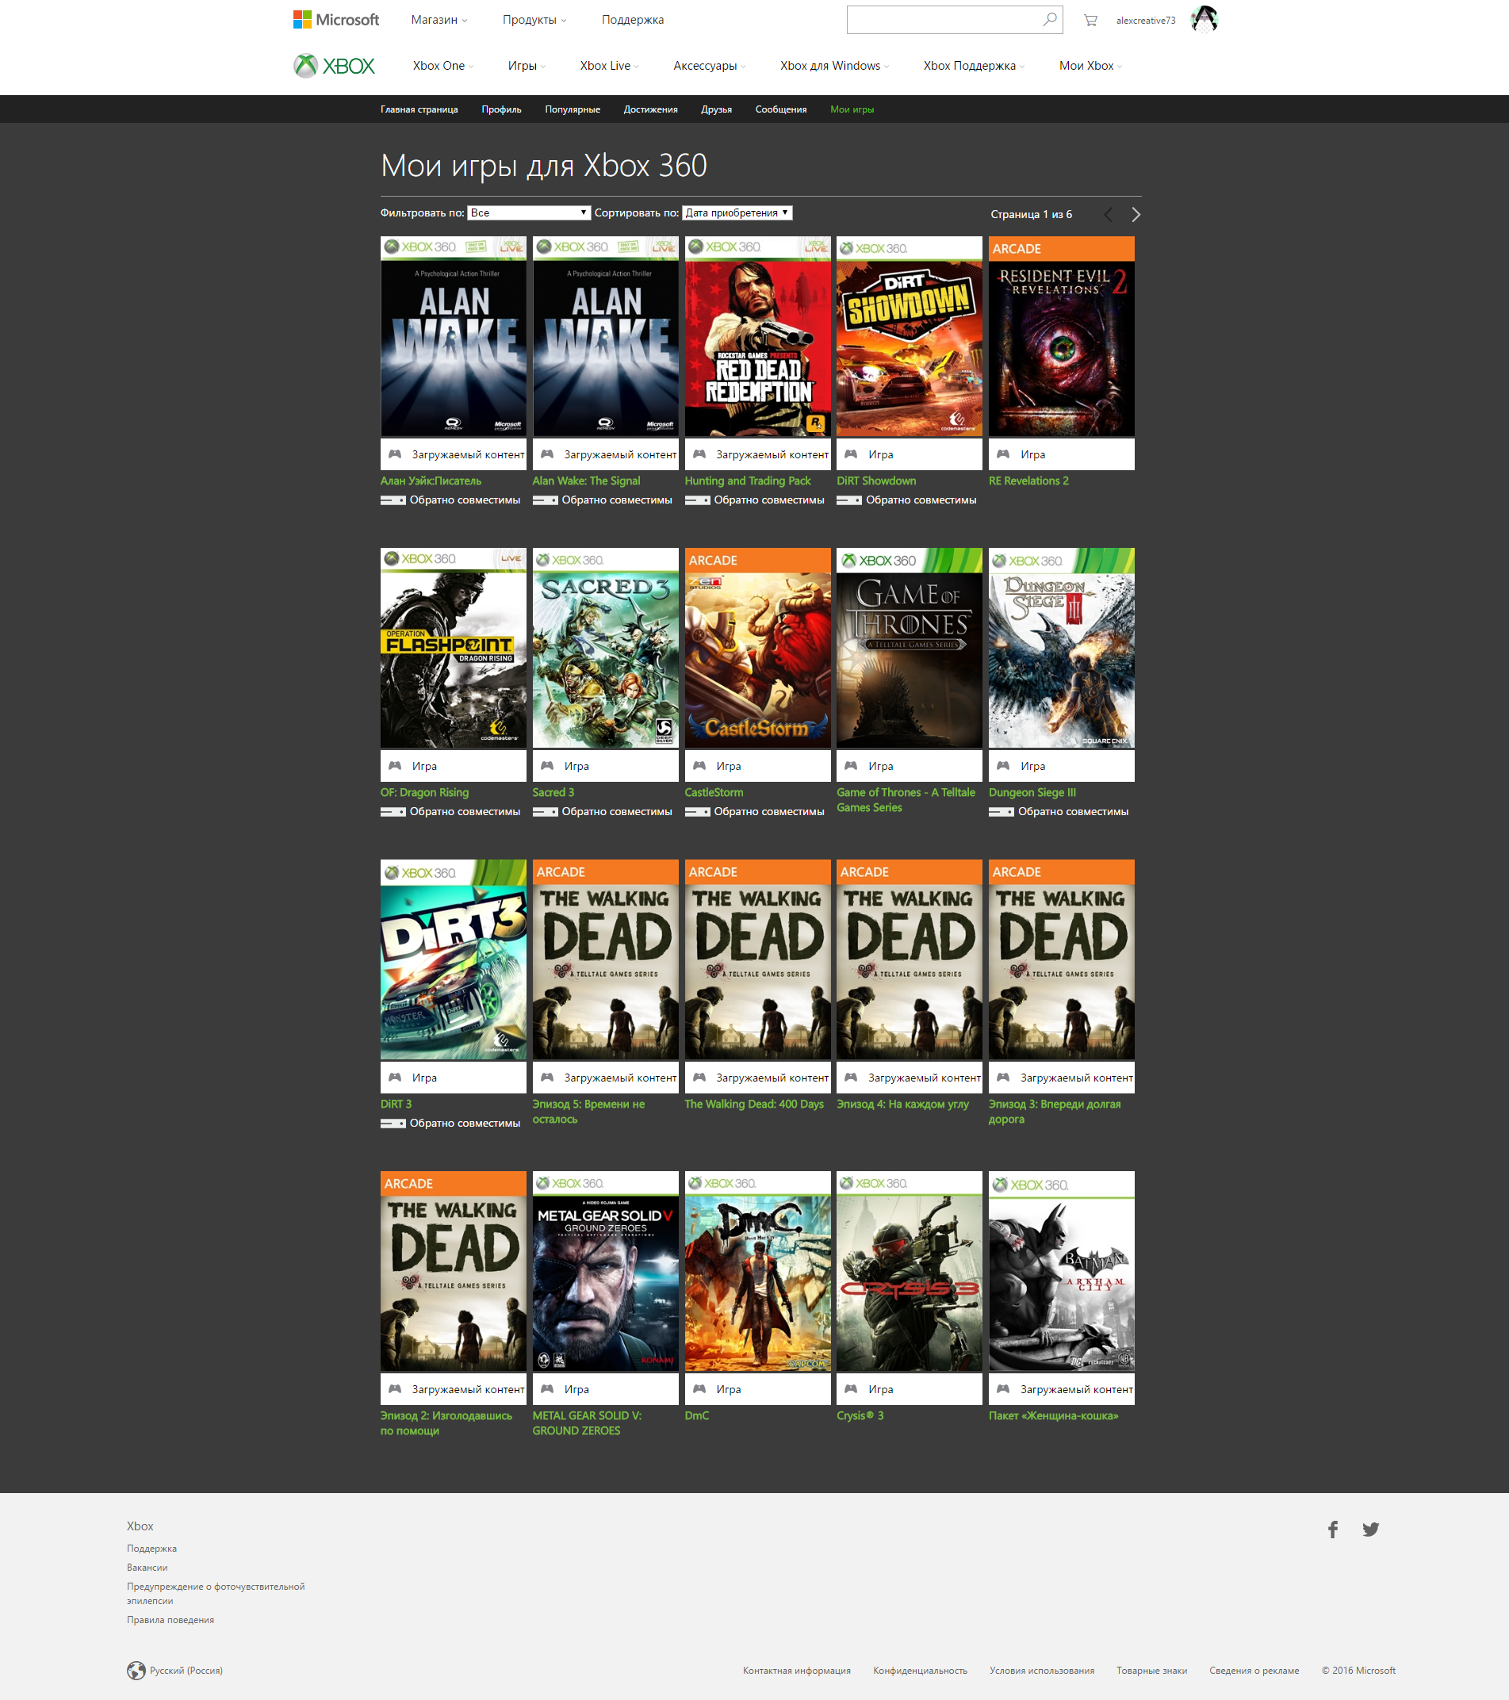Screen dimensions: 1509x1700
Task: Click Русский (Россия) language link
Action: [186, 1671]
